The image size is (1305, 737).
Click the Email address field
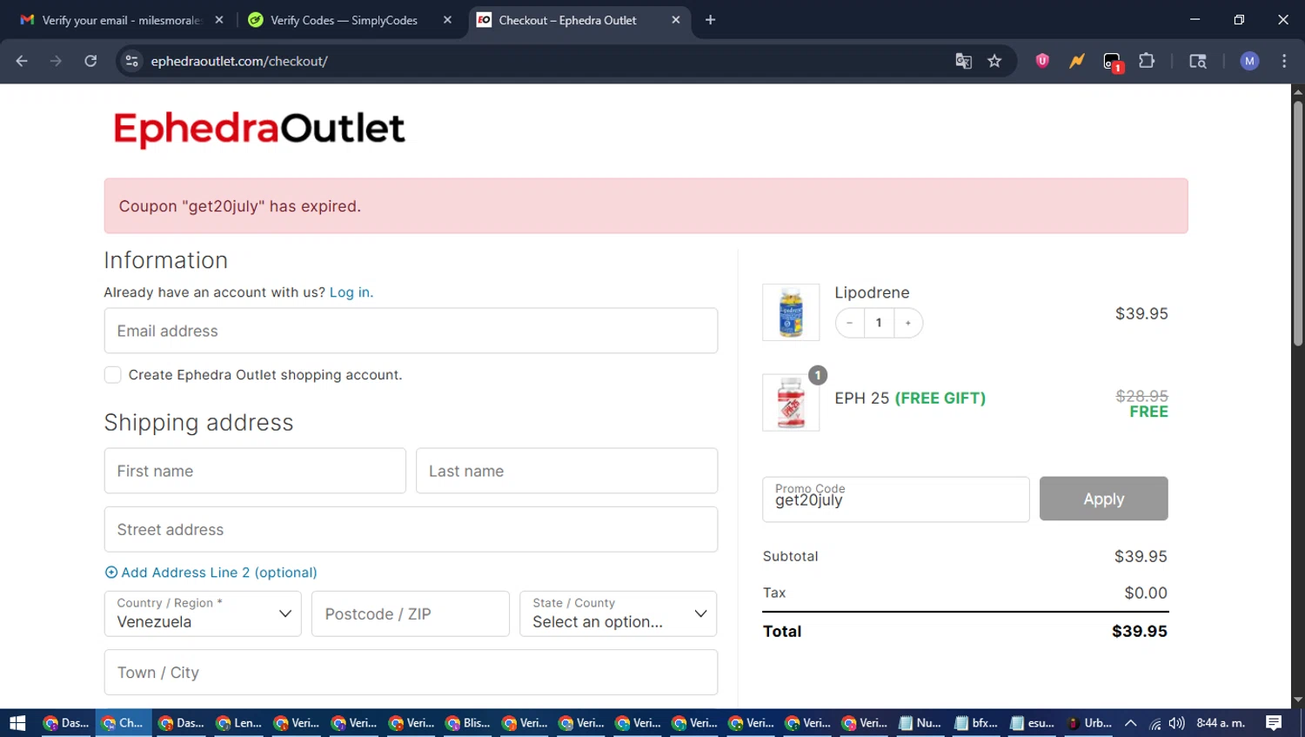pos(411,331)
